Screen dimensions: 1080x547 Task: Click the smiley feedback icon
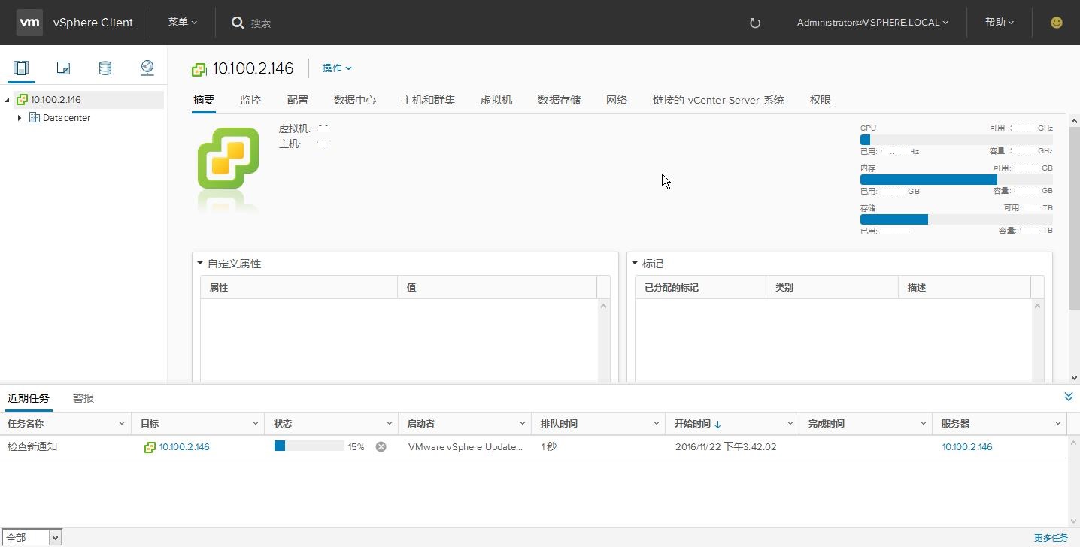point(1057,23)
